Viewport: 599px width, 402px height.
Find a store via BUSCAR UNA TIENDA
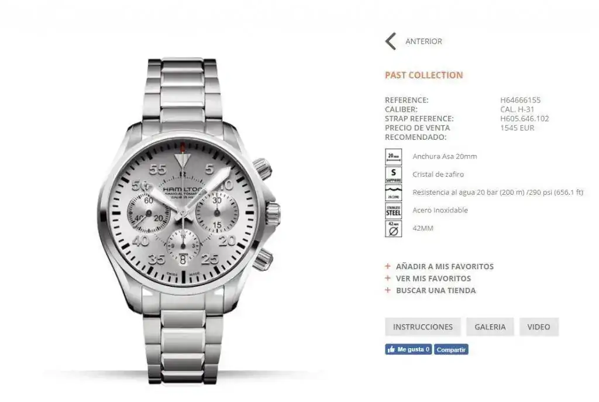[436, 290]
